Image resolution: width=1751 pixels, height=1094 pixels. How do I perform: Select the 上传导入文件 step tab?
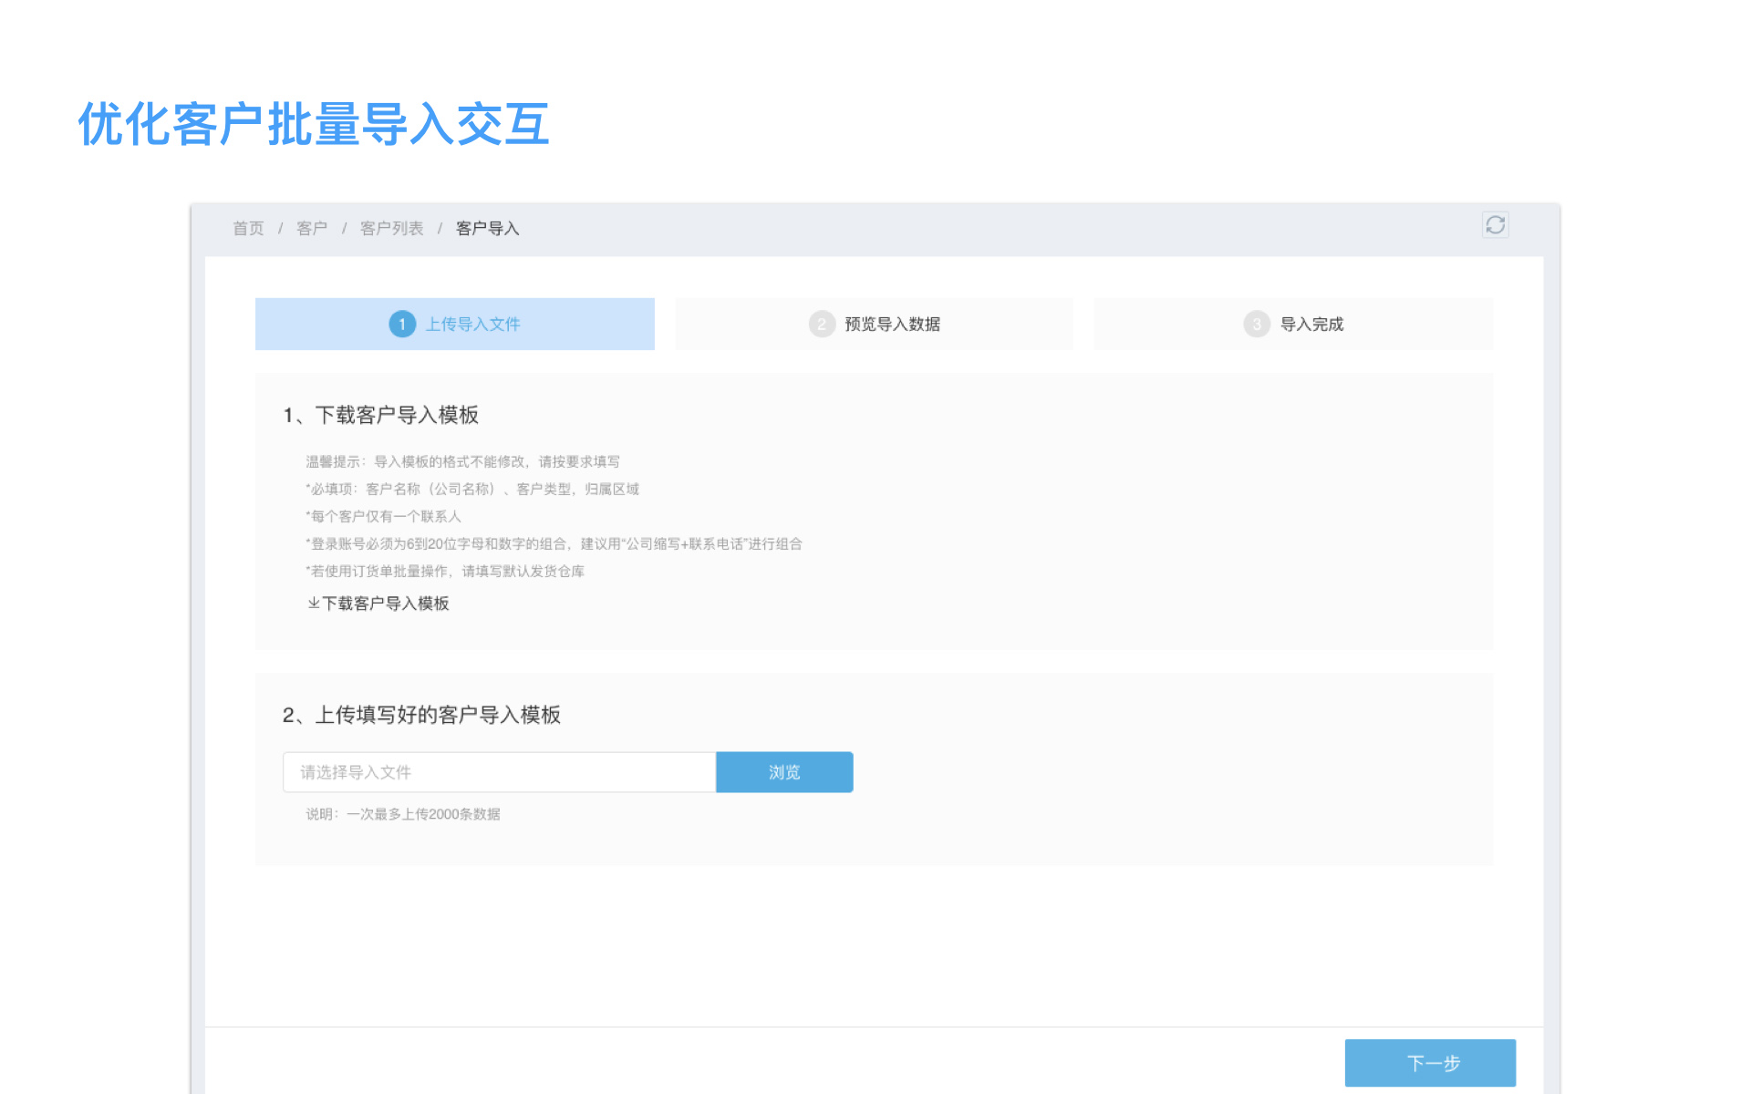pyautogui.click(x=472, y=324)
